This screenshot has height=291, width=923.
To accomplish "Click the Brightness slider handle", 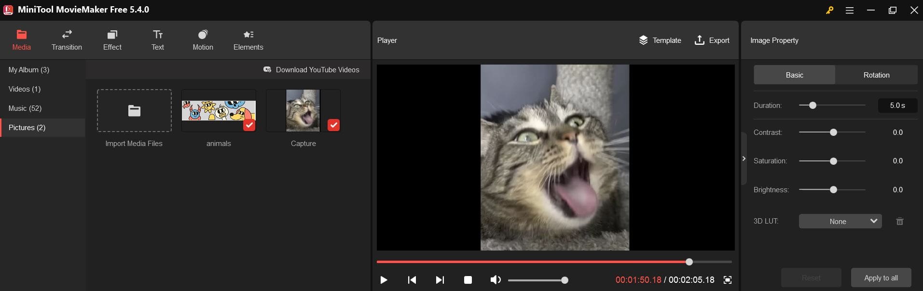I will (x=833, y=190).
